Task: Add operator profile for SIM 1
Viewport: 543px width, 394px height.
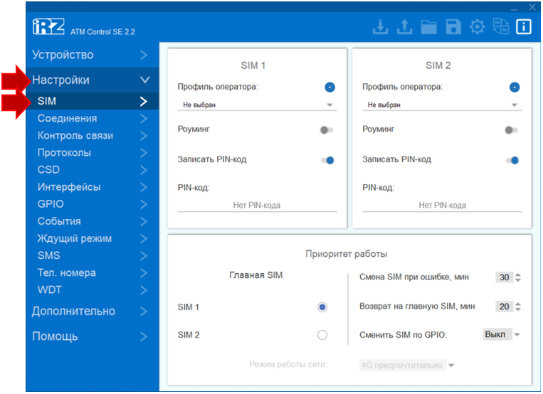Action: tap(330, 87)
